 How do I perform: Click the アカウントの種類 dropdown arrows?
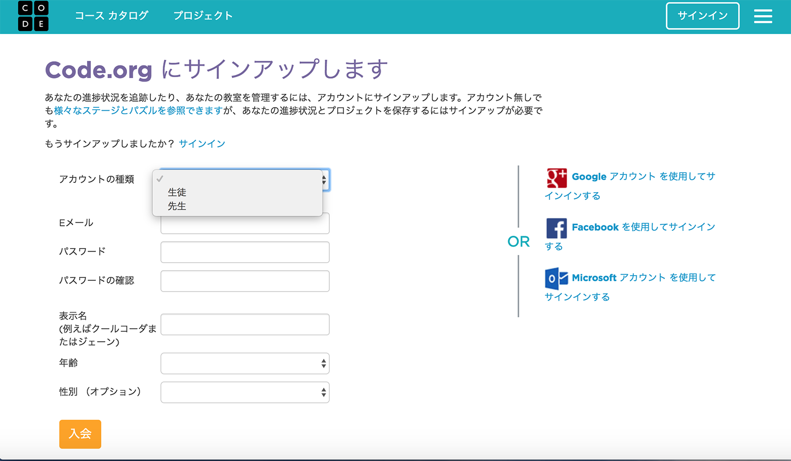[324, 180]
